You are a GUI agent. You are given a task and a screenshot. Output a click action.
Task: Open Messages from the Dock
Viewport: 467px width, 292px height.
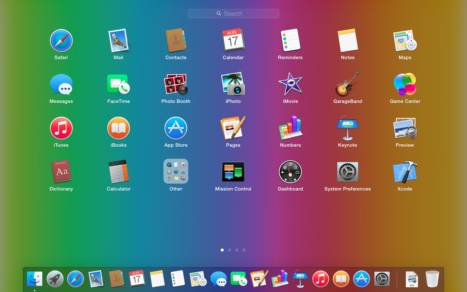pos(219,279)
